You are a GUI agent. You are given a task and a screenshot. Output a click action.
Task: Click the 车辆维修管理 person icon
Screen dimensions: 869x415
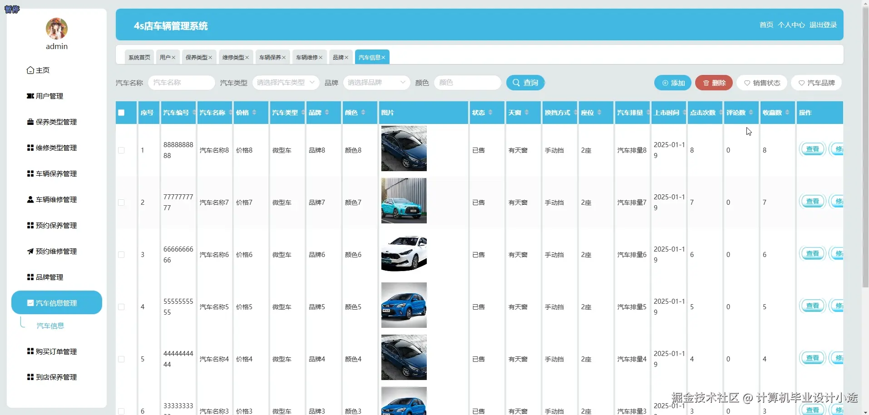click(x=30, y=200)
